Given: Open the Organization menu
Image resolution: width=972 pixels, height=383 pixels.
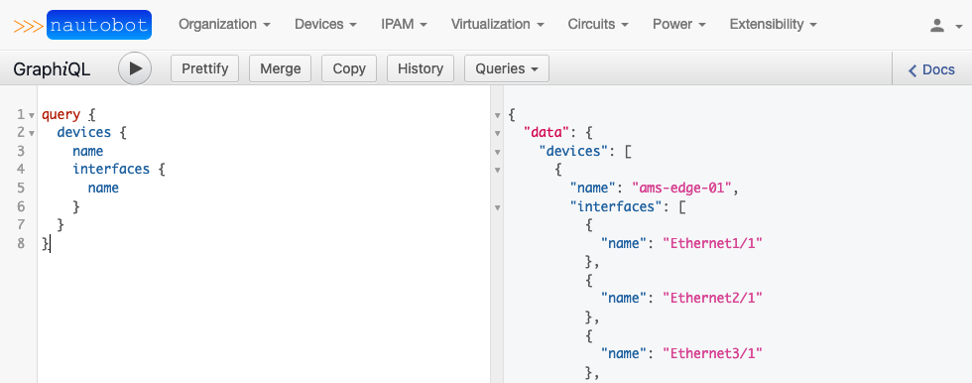Looking at the screenshot, I should [224, 25].
